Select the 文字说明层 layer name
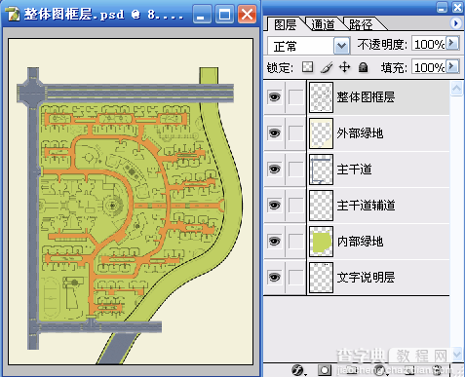Viewport: 465px width, 377px height. [x=366, y=278]
